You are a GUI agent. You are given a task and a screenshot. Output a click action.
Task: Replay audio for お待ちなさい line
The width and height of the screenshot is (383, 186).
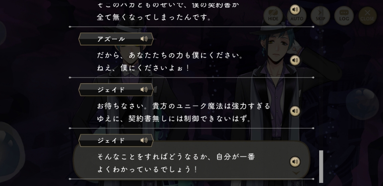coord(295,111)
